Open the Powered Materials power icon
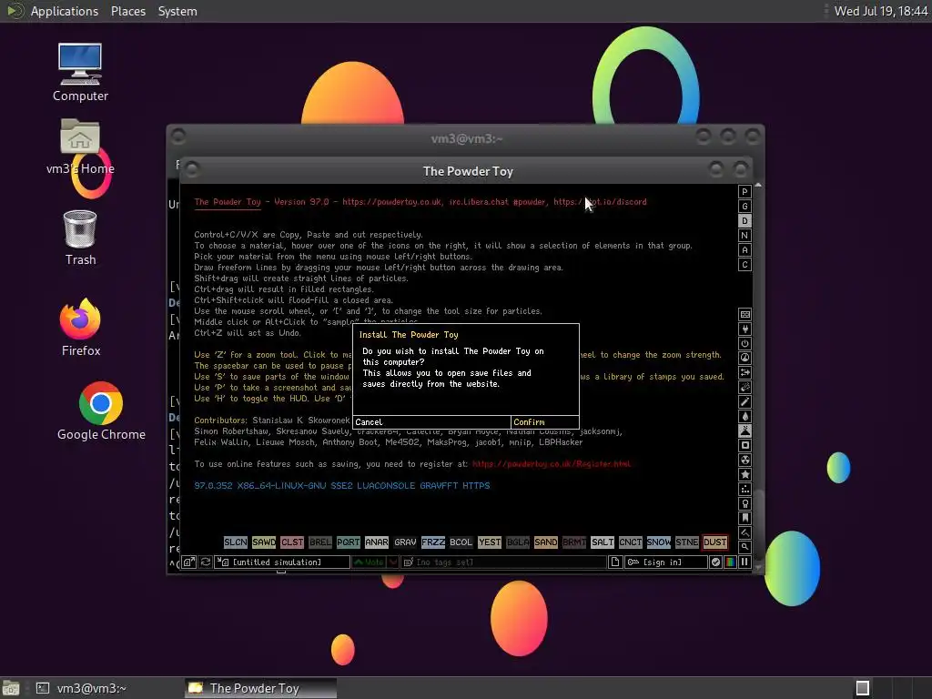This screenshot has height=699, width=932. [x=745, y=343]
